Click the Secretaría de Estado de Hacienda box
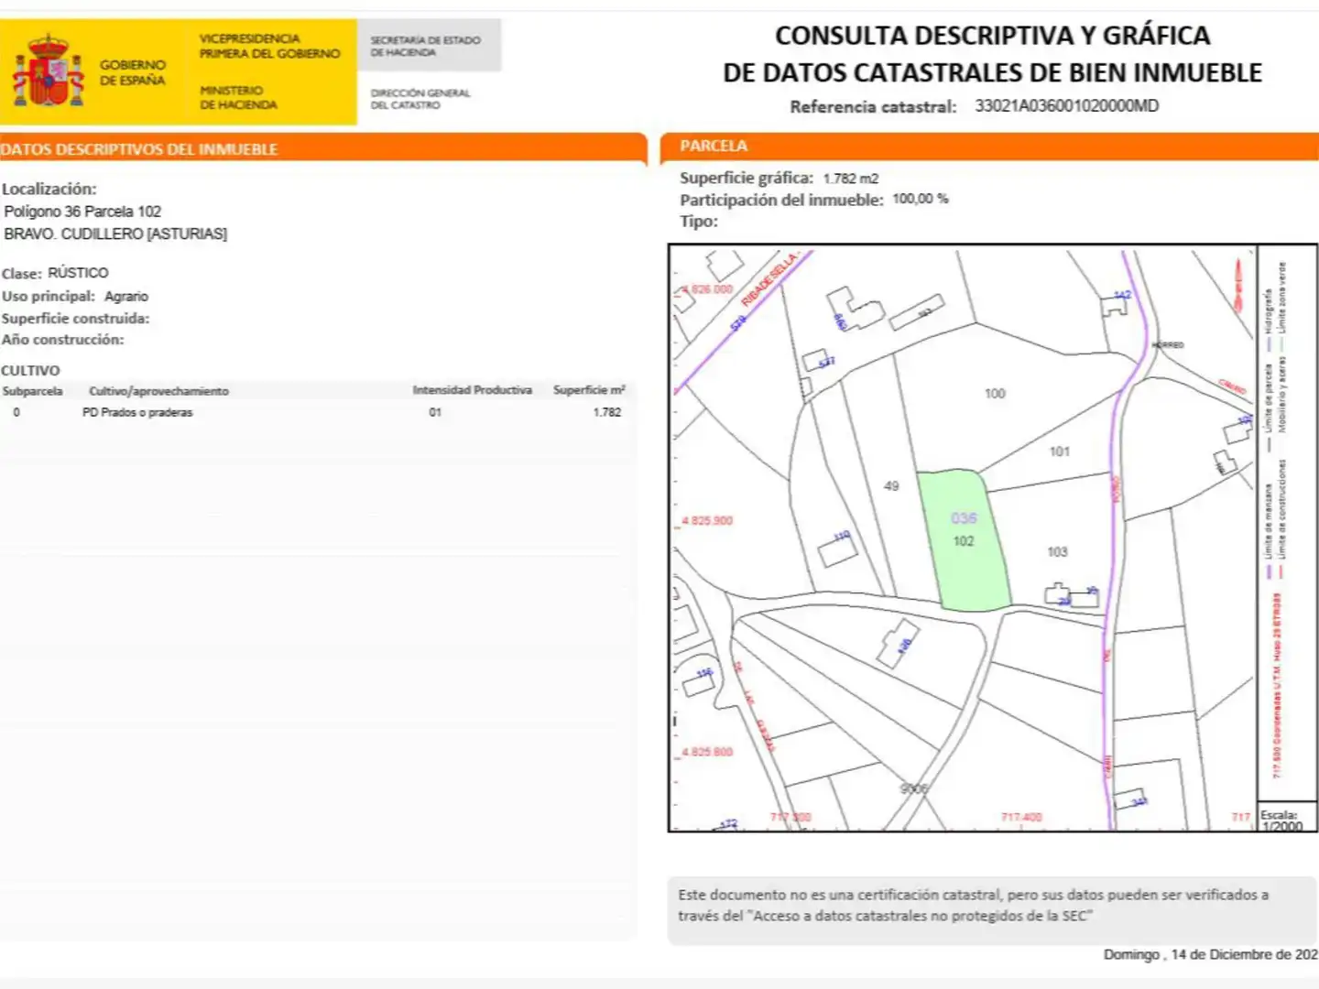The width and height of the screenshot is (1319, 989). [429, 46]
